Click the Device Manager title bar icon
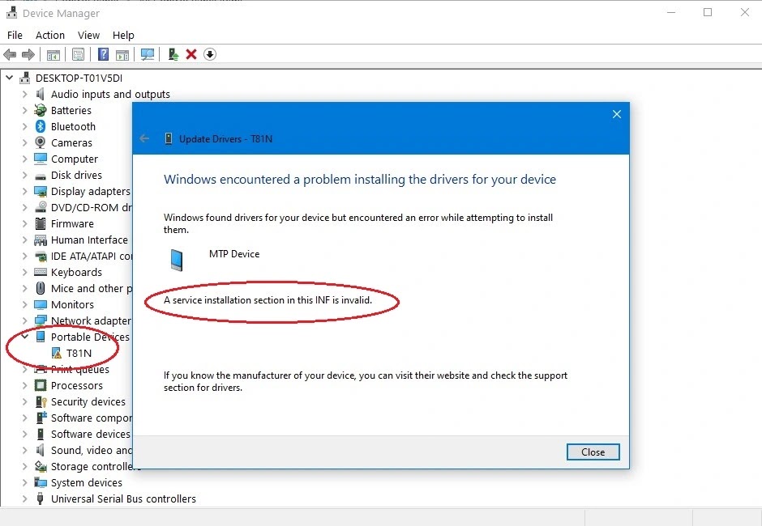 (11, 13)
